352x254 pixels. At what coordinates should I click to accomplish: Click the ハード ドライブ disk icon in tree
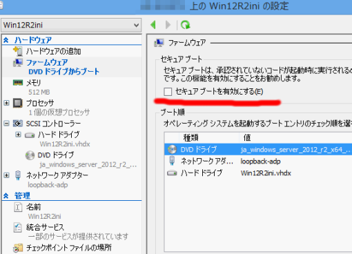click(x=30, y=135)
